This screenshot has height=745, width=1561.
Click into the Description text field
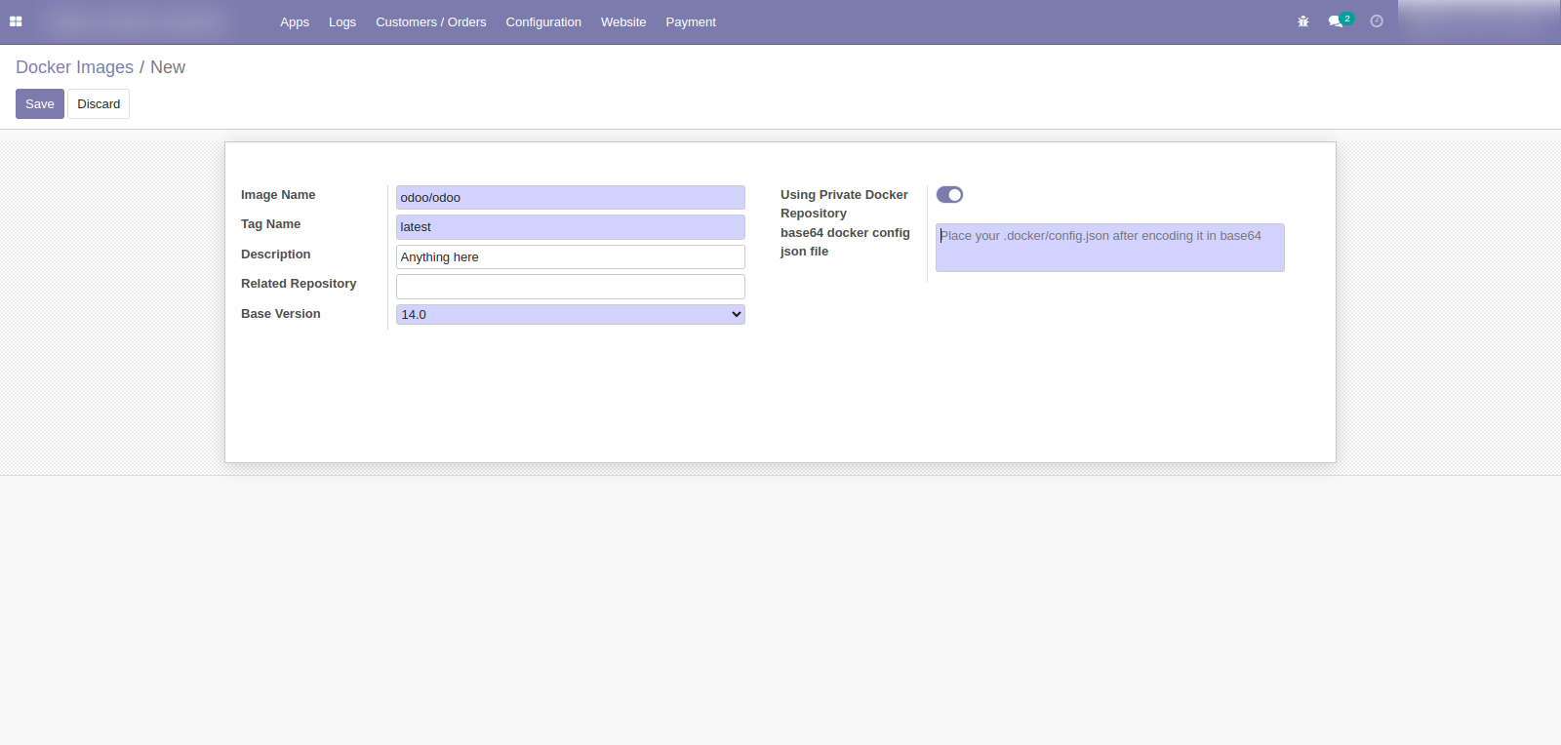[570, 257]
